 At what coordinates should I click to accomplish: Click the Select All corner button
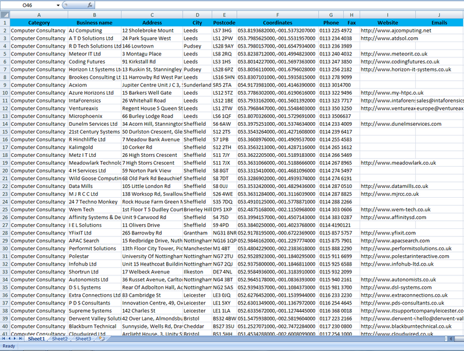pyautogui.click(x=5, y=15)
